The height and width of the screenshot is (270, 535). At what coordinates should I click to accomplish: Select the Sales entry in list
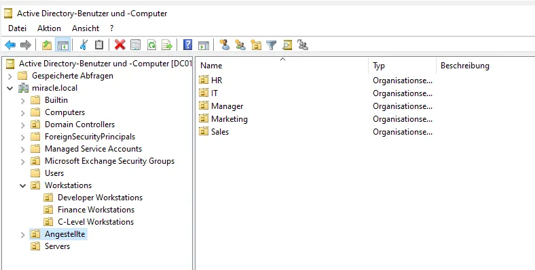click(220, 132)
